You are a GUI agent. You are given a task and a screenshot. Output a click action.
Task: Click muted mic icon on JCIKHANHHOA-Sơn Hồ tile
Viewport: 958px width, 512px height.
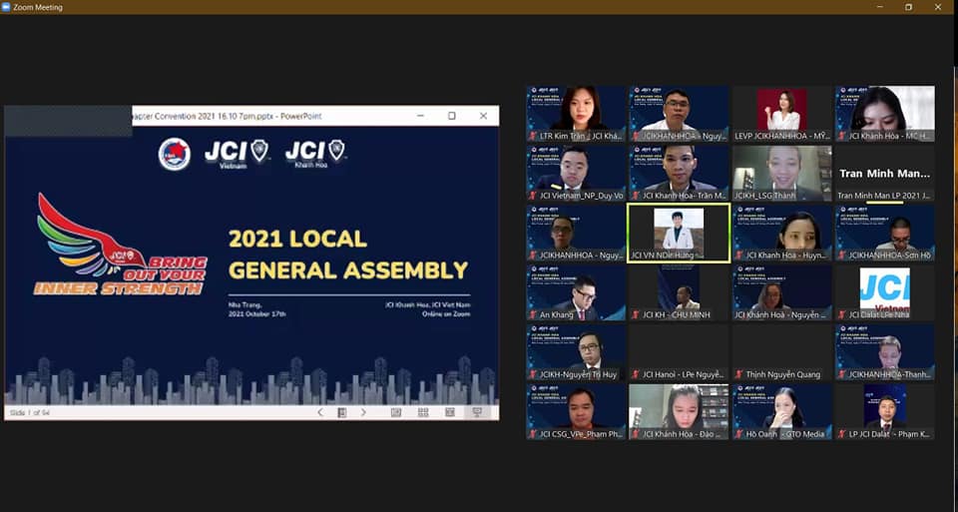[842, 256]
